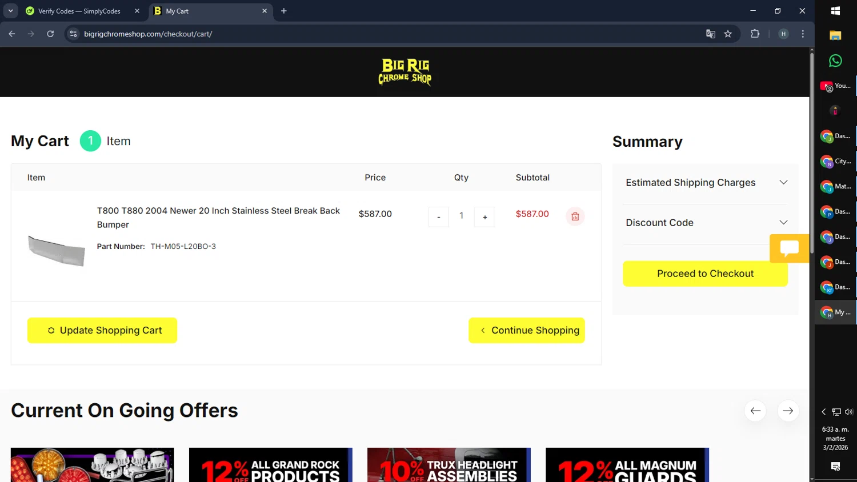
Task: Open Chrome three-dot menu
Action: pos(803,34)
